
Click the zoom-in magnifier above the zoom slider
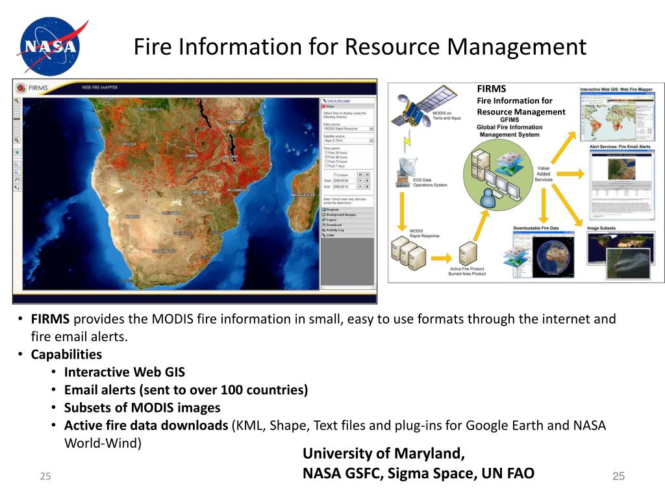[17, 101]
